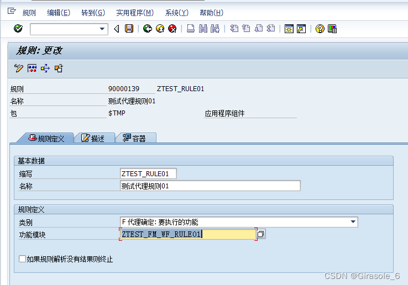Image resolution: width=408 pixels, height=285 pixels.
Task: Switch to the 规则定义 tab
Action: point(46,138)
